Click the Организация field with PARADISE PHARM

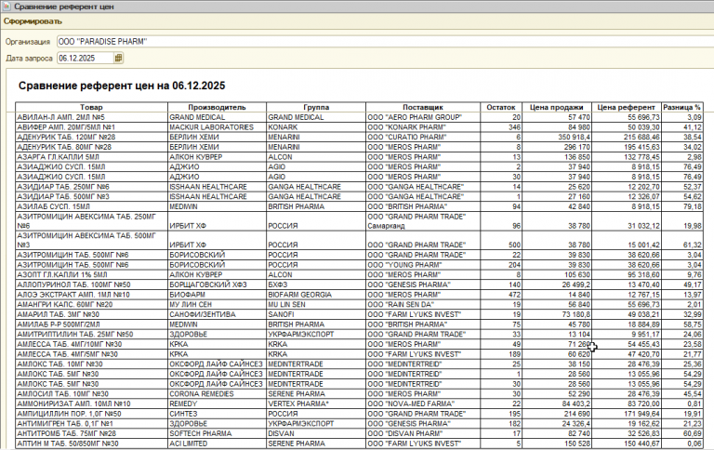385,42
